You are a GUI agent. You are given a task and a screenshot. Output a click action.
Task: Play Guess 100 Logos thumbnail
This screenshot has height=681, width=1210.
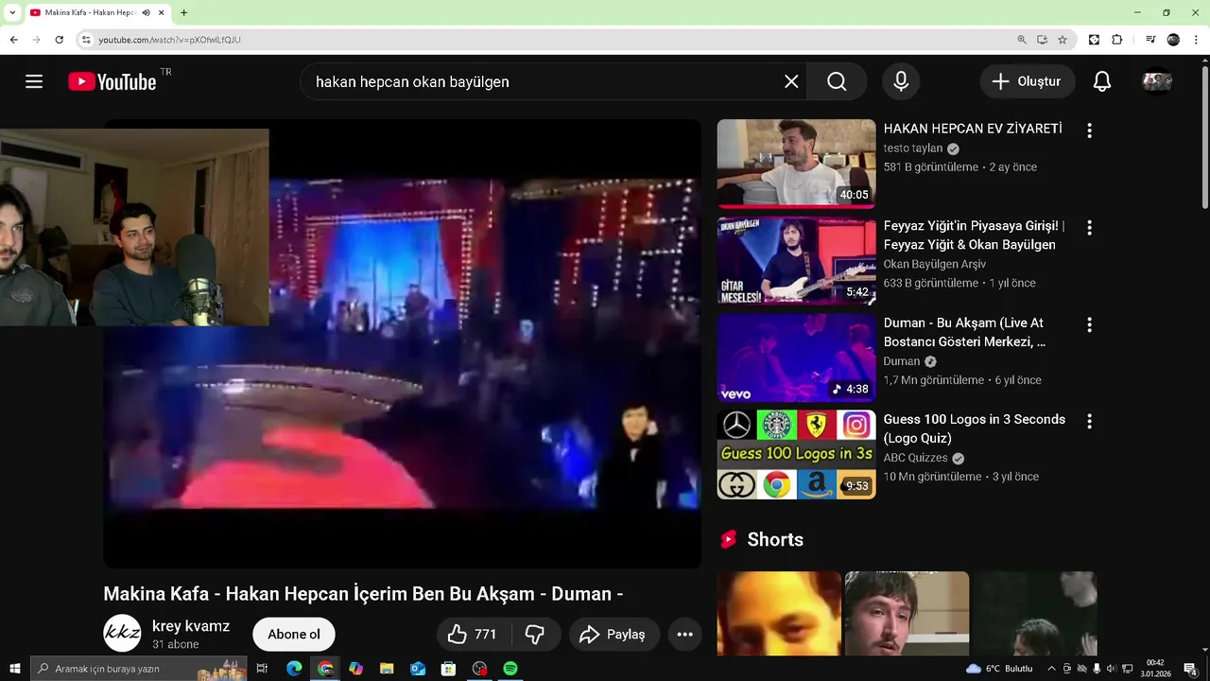click(x=796, y=455)
